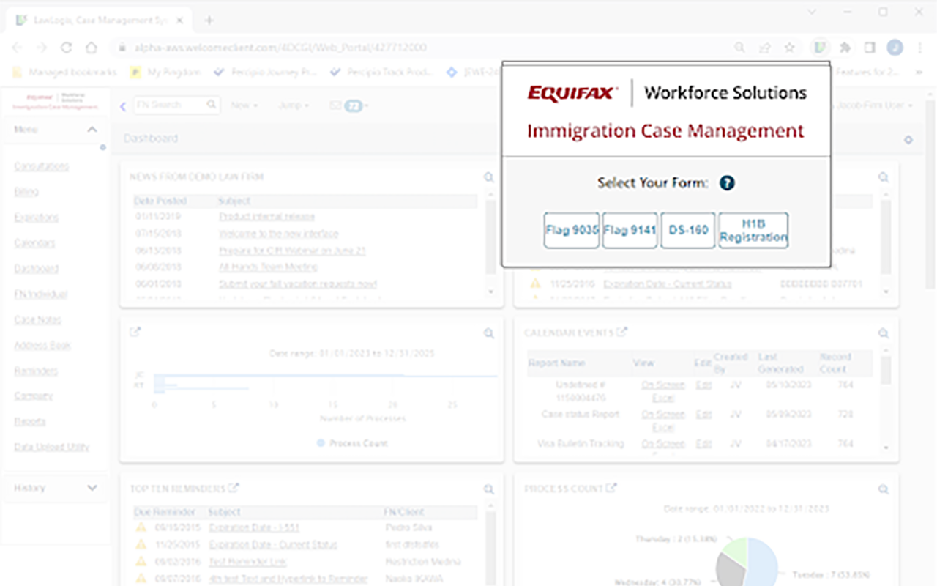
Task: Zoom the News From Demo Law Firm panel
Action: 488,177
